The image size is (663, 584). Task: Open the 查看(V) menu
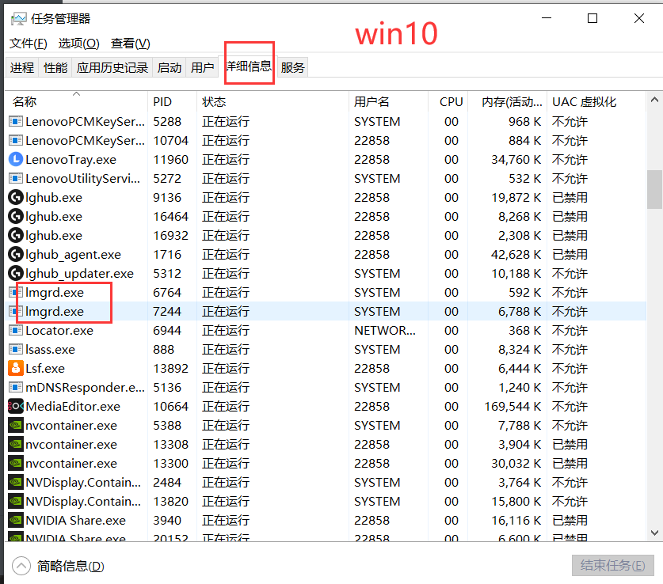[130, 44]
